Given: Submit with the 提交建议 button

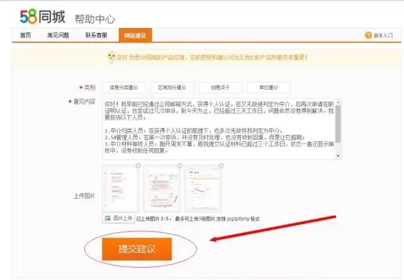Looking at the screenshot, I should pos(137,249).
